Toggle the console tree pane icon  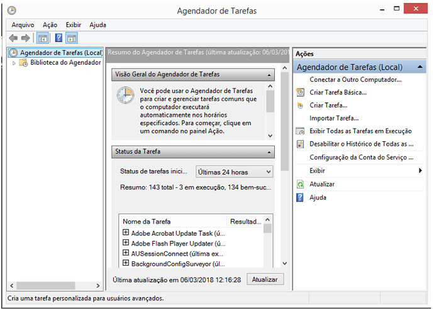click(x=42, y=38)
